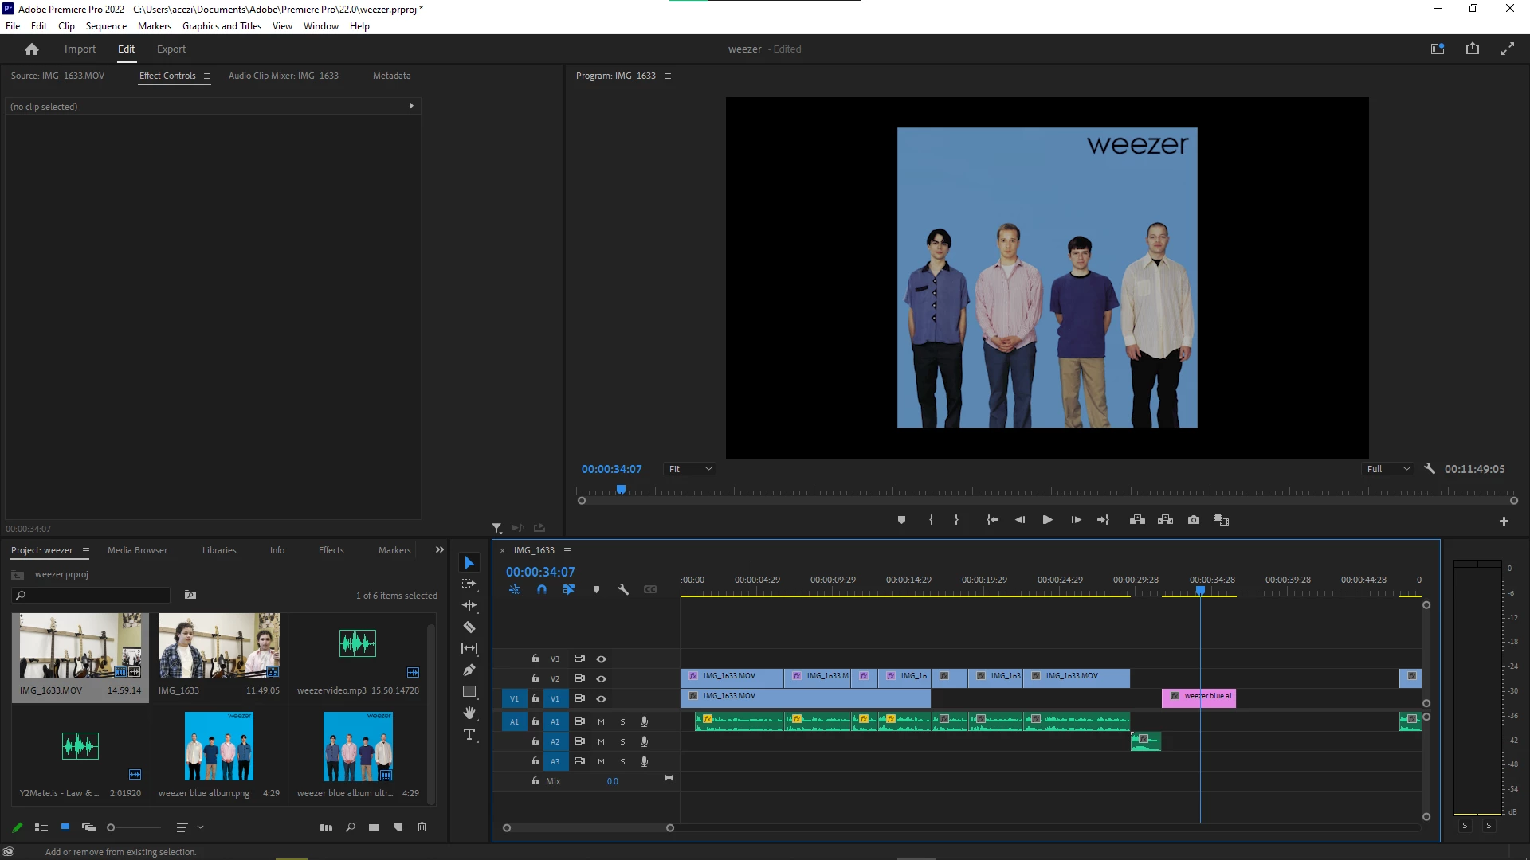The height and width of the screenshot is (860, 1530).
Task: Toggle lock on track V3
Action: click(x=535, y=659)
